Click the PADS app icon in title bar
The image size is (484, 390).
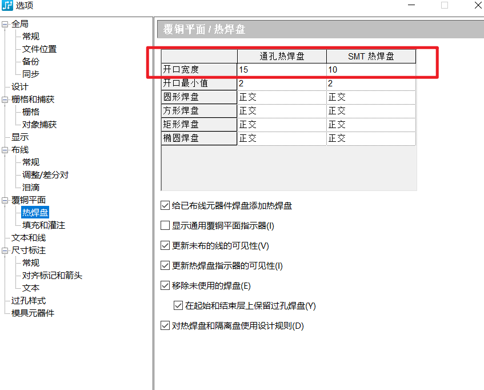click(x=7, y=5)
